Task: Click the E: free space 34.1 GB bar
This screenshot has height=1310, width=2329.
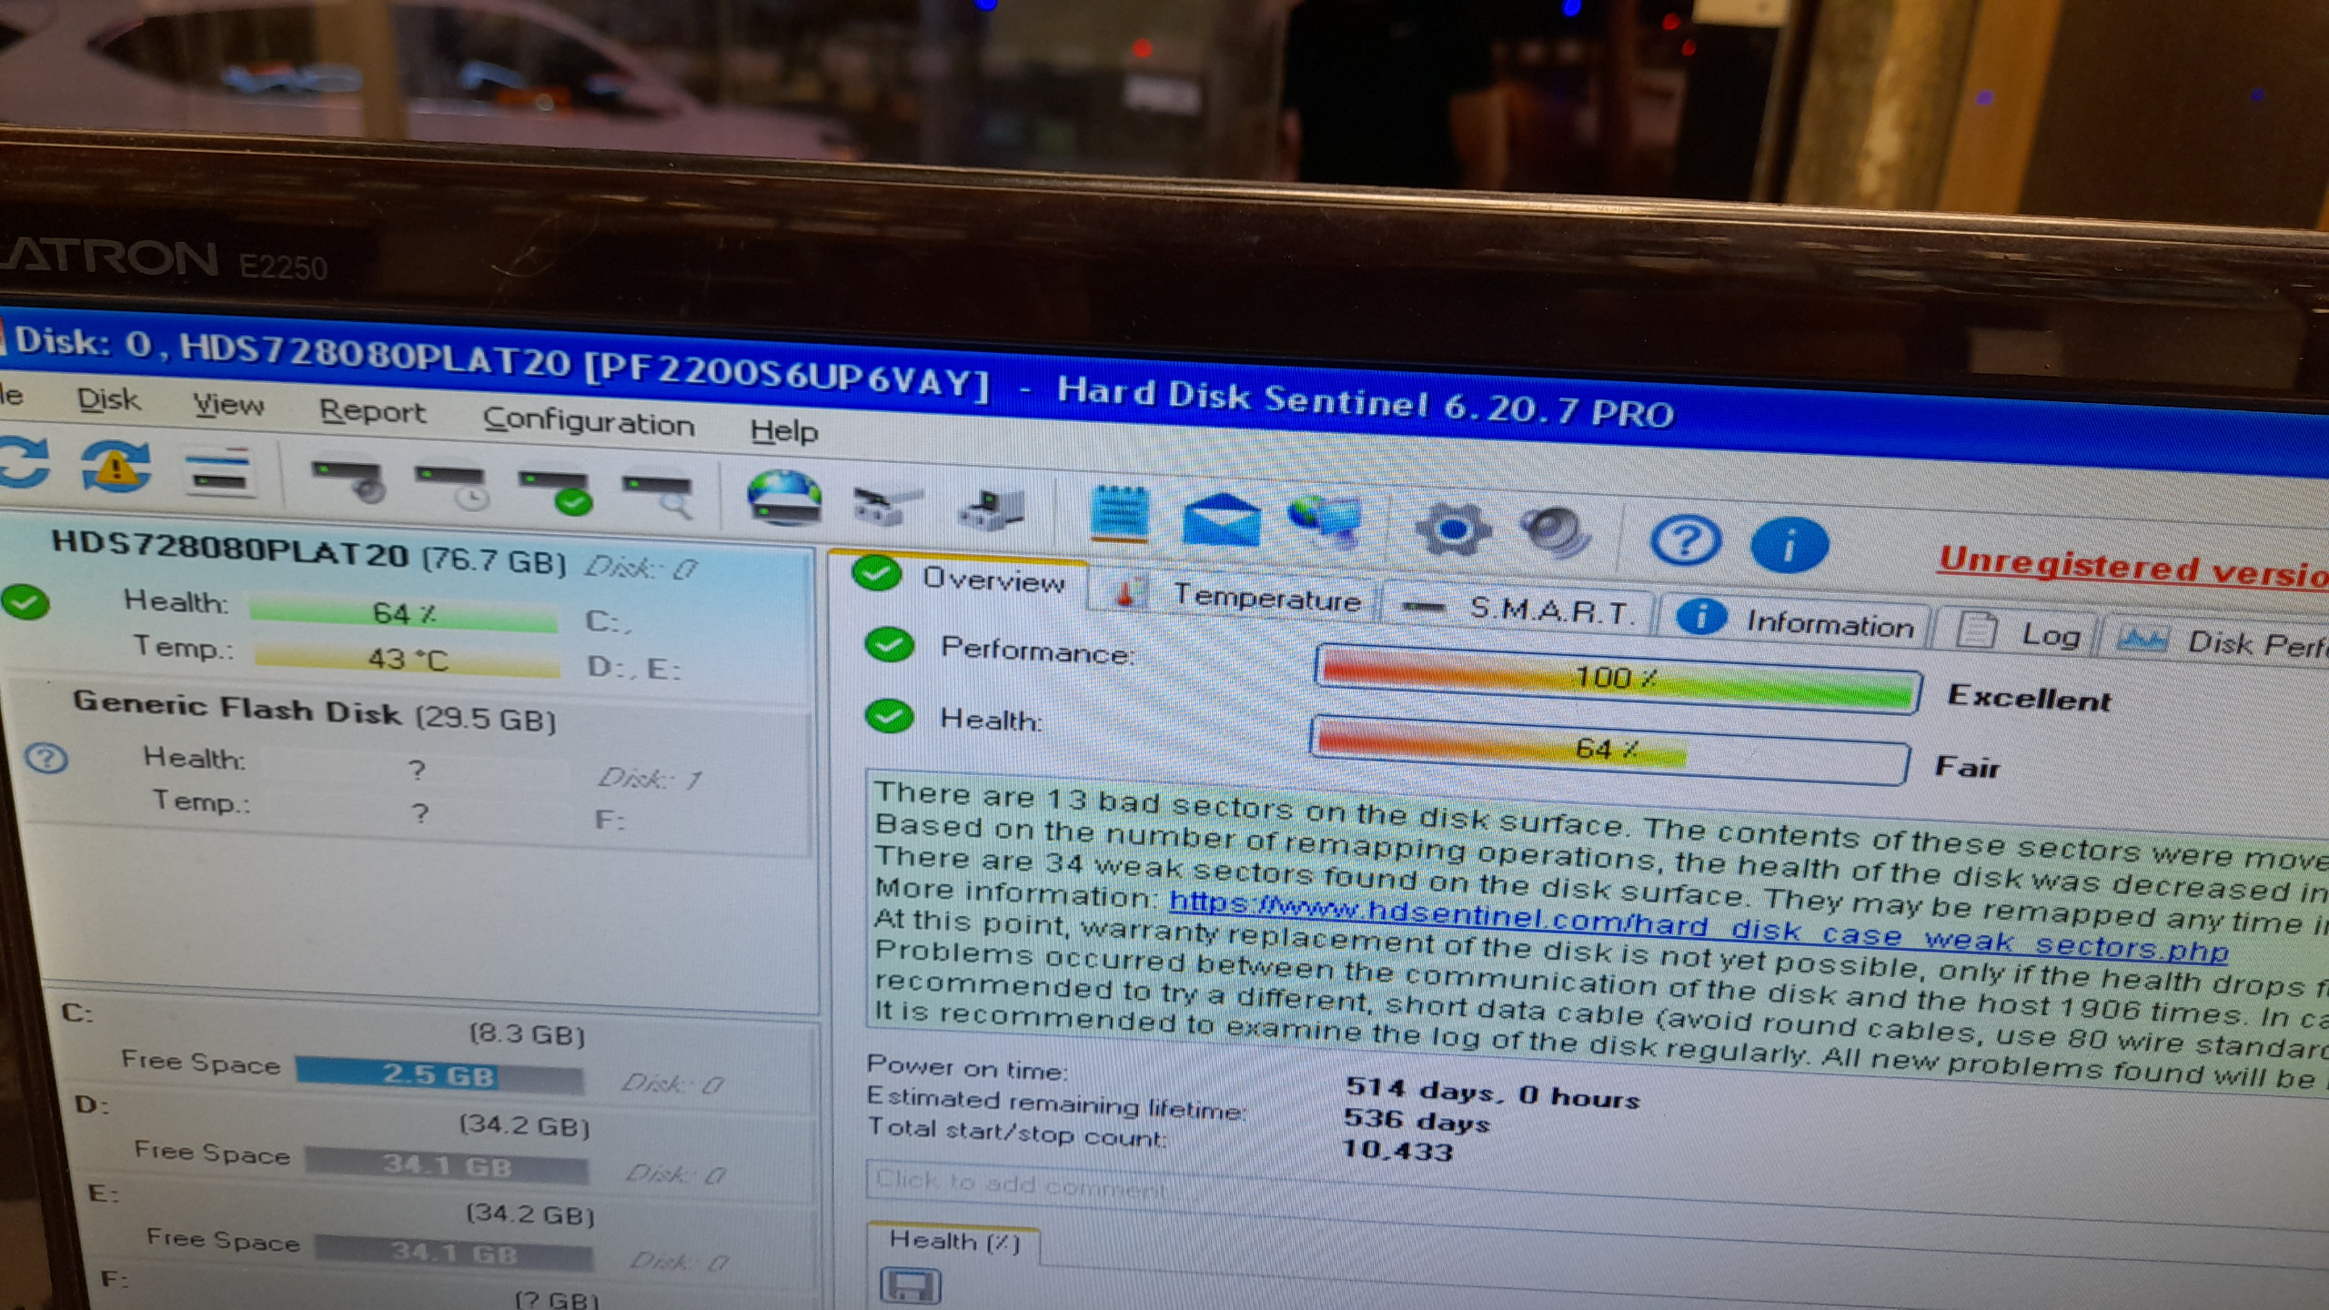Action: pos(454,1254)
